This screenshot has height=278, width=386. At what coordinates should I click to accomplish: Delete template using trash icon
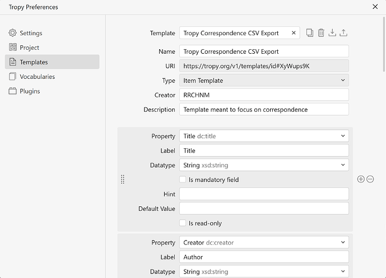[x=321, y=32]
